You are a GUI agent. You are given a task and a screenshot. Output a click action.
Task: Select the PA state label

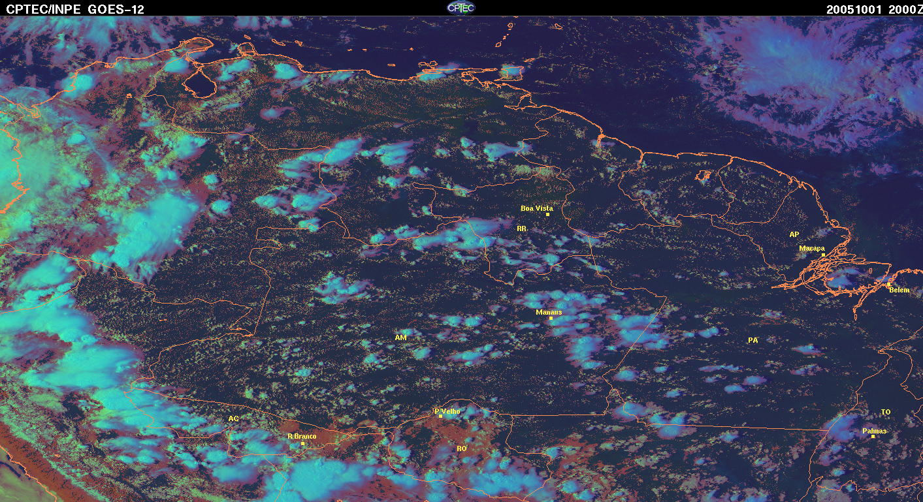click(753, 340)
